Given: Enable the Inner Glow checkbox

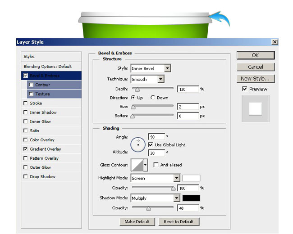Looking at the screenshot, I should click(x=25, y=121).
